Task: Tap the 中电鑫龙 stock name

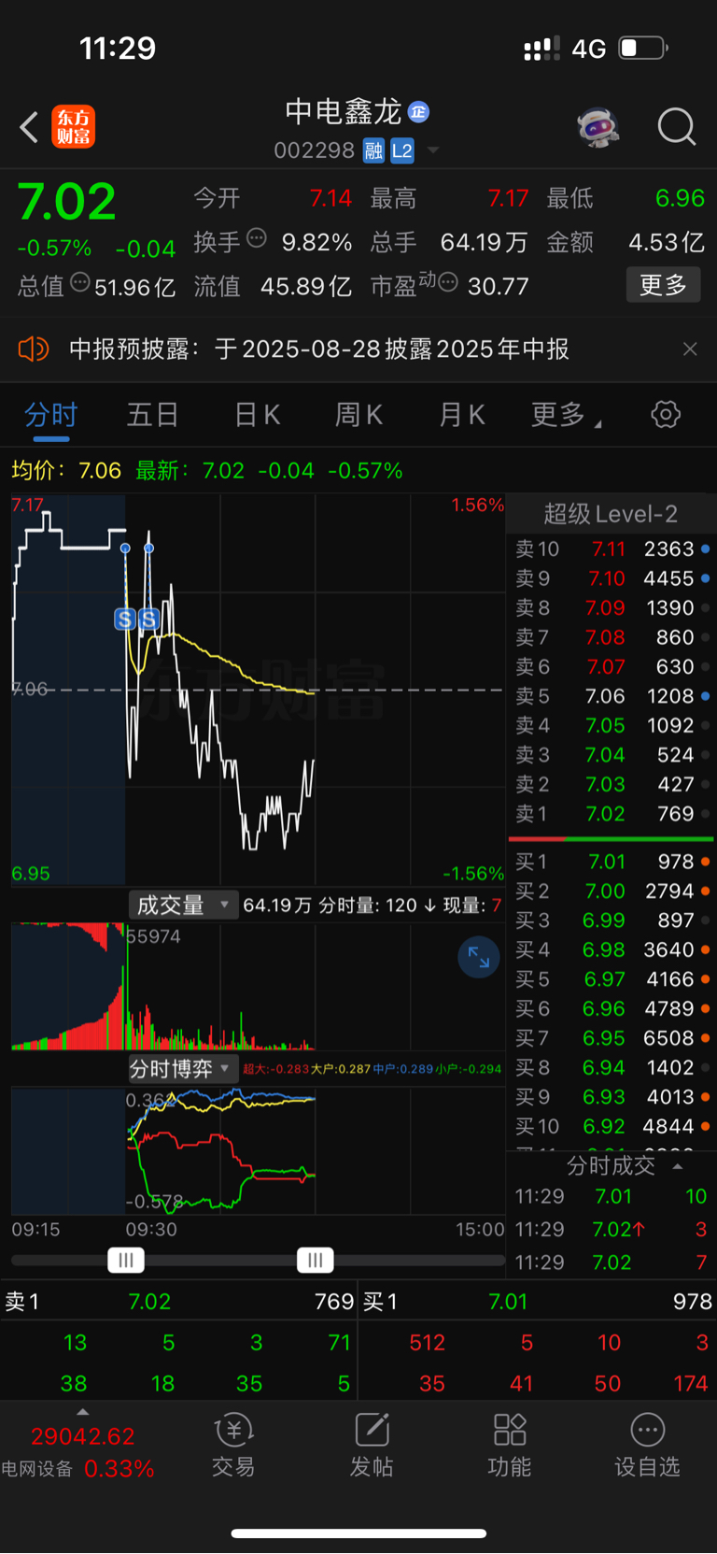Action: pyautogui.click(x=344, y=112)
